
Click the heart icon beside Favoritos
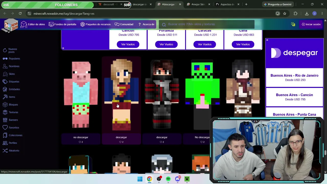[x=5, y=128]
